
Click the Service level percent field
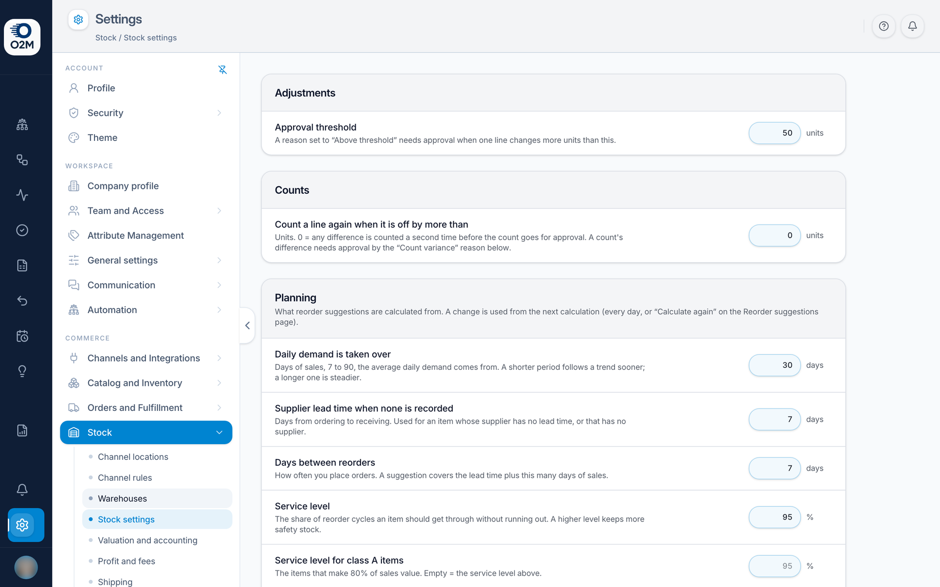click(775, 517)
